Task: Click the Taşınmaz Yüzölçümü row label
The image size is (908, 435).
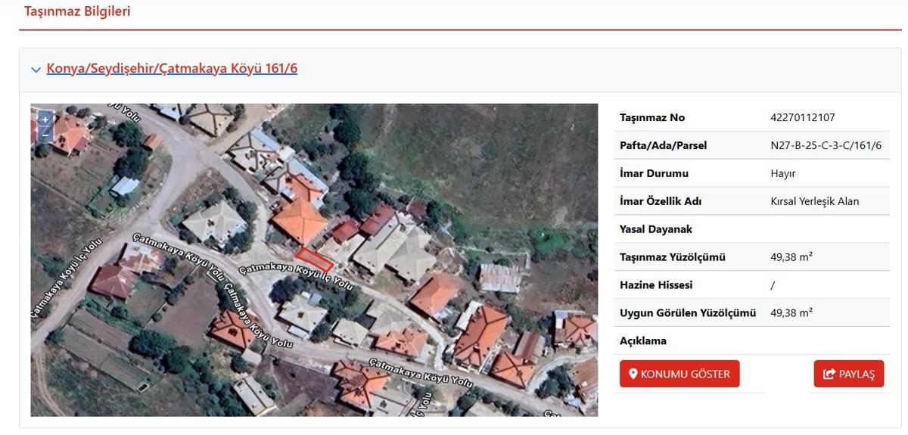Action: [672, 257]
